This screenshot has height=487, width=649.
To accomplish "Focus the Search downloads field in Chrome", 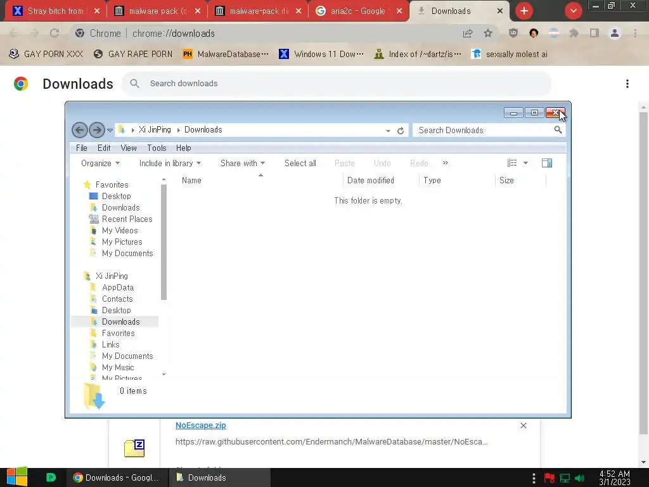I will point(337,84).
